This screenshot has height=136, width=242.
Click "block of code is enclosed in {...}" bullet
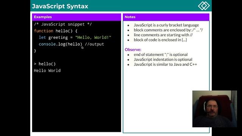tap(160, 40)
